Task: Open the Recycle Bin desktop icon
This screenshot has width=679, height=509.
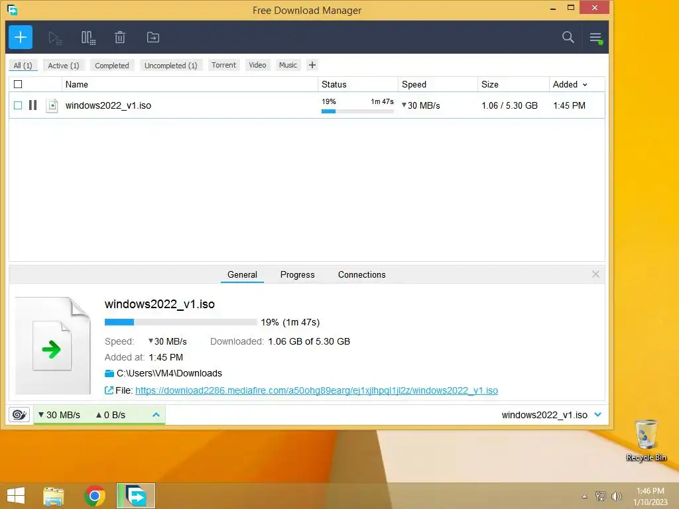Action: [x=646, y=440]
